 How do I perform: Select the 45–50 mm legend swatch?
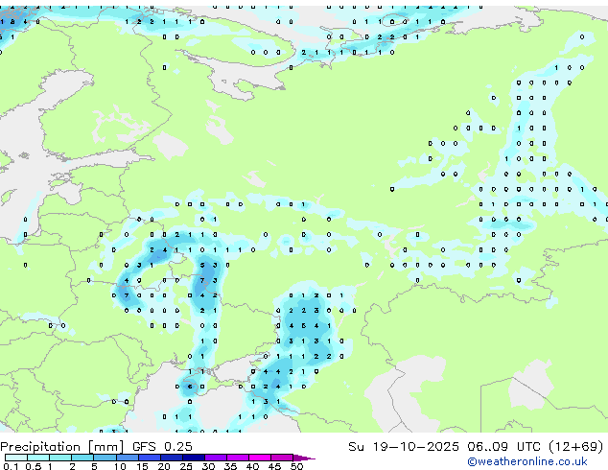(x=282, y=458)
